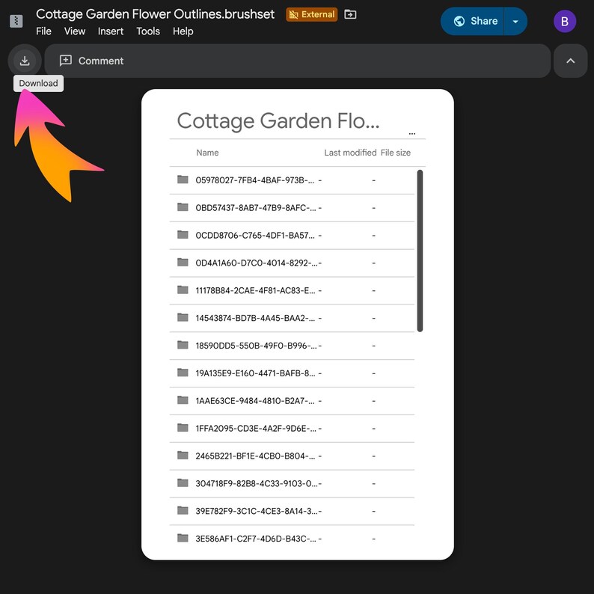The width and height of the screenshot is (594, 594).
Task: Click folder icon of 2465B221-BF1E-4CB0-B804
Action: [183, 456]
